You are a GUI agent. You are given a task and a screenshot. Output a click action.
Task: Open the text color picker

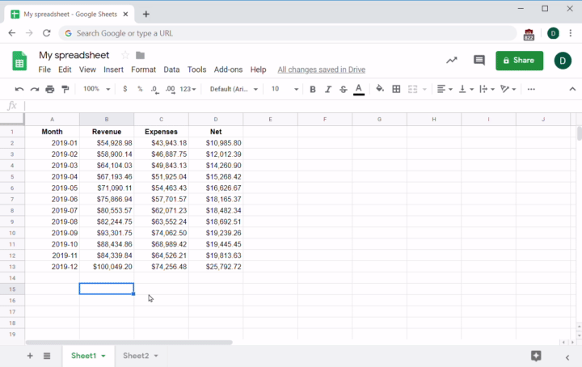coord(359,89)
